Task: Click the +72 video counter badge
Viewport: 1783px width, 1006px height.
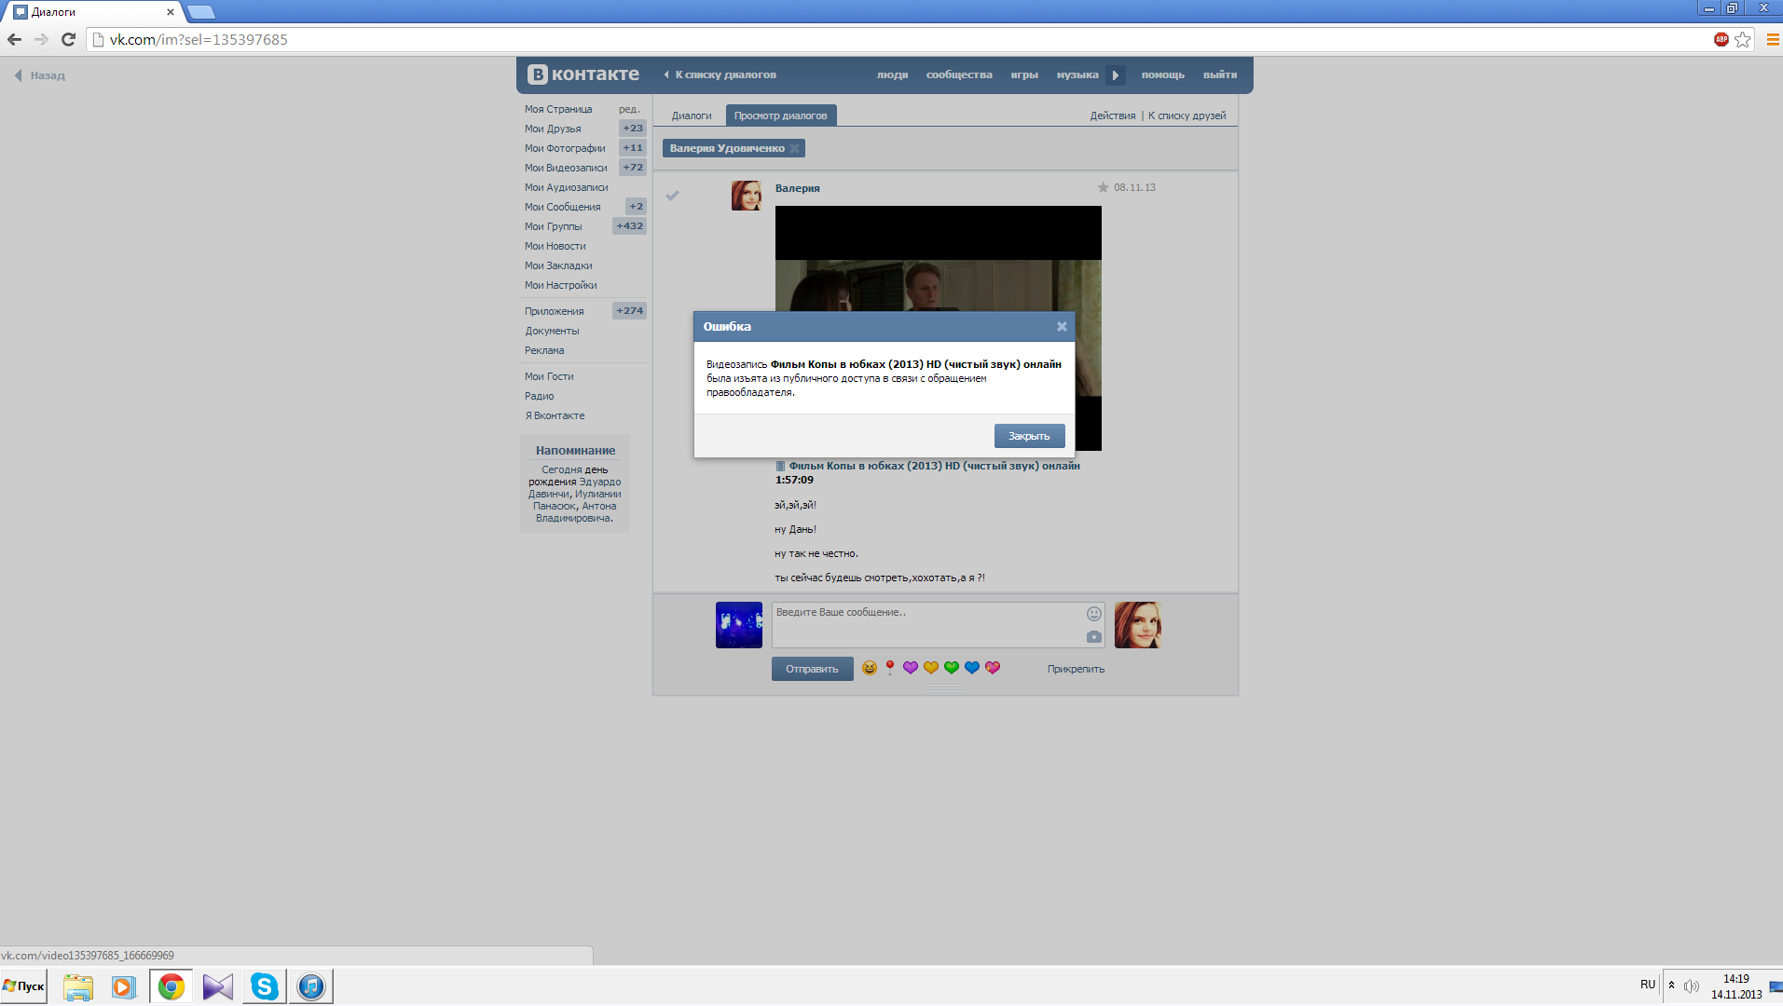Action: (x=633, y=168)
